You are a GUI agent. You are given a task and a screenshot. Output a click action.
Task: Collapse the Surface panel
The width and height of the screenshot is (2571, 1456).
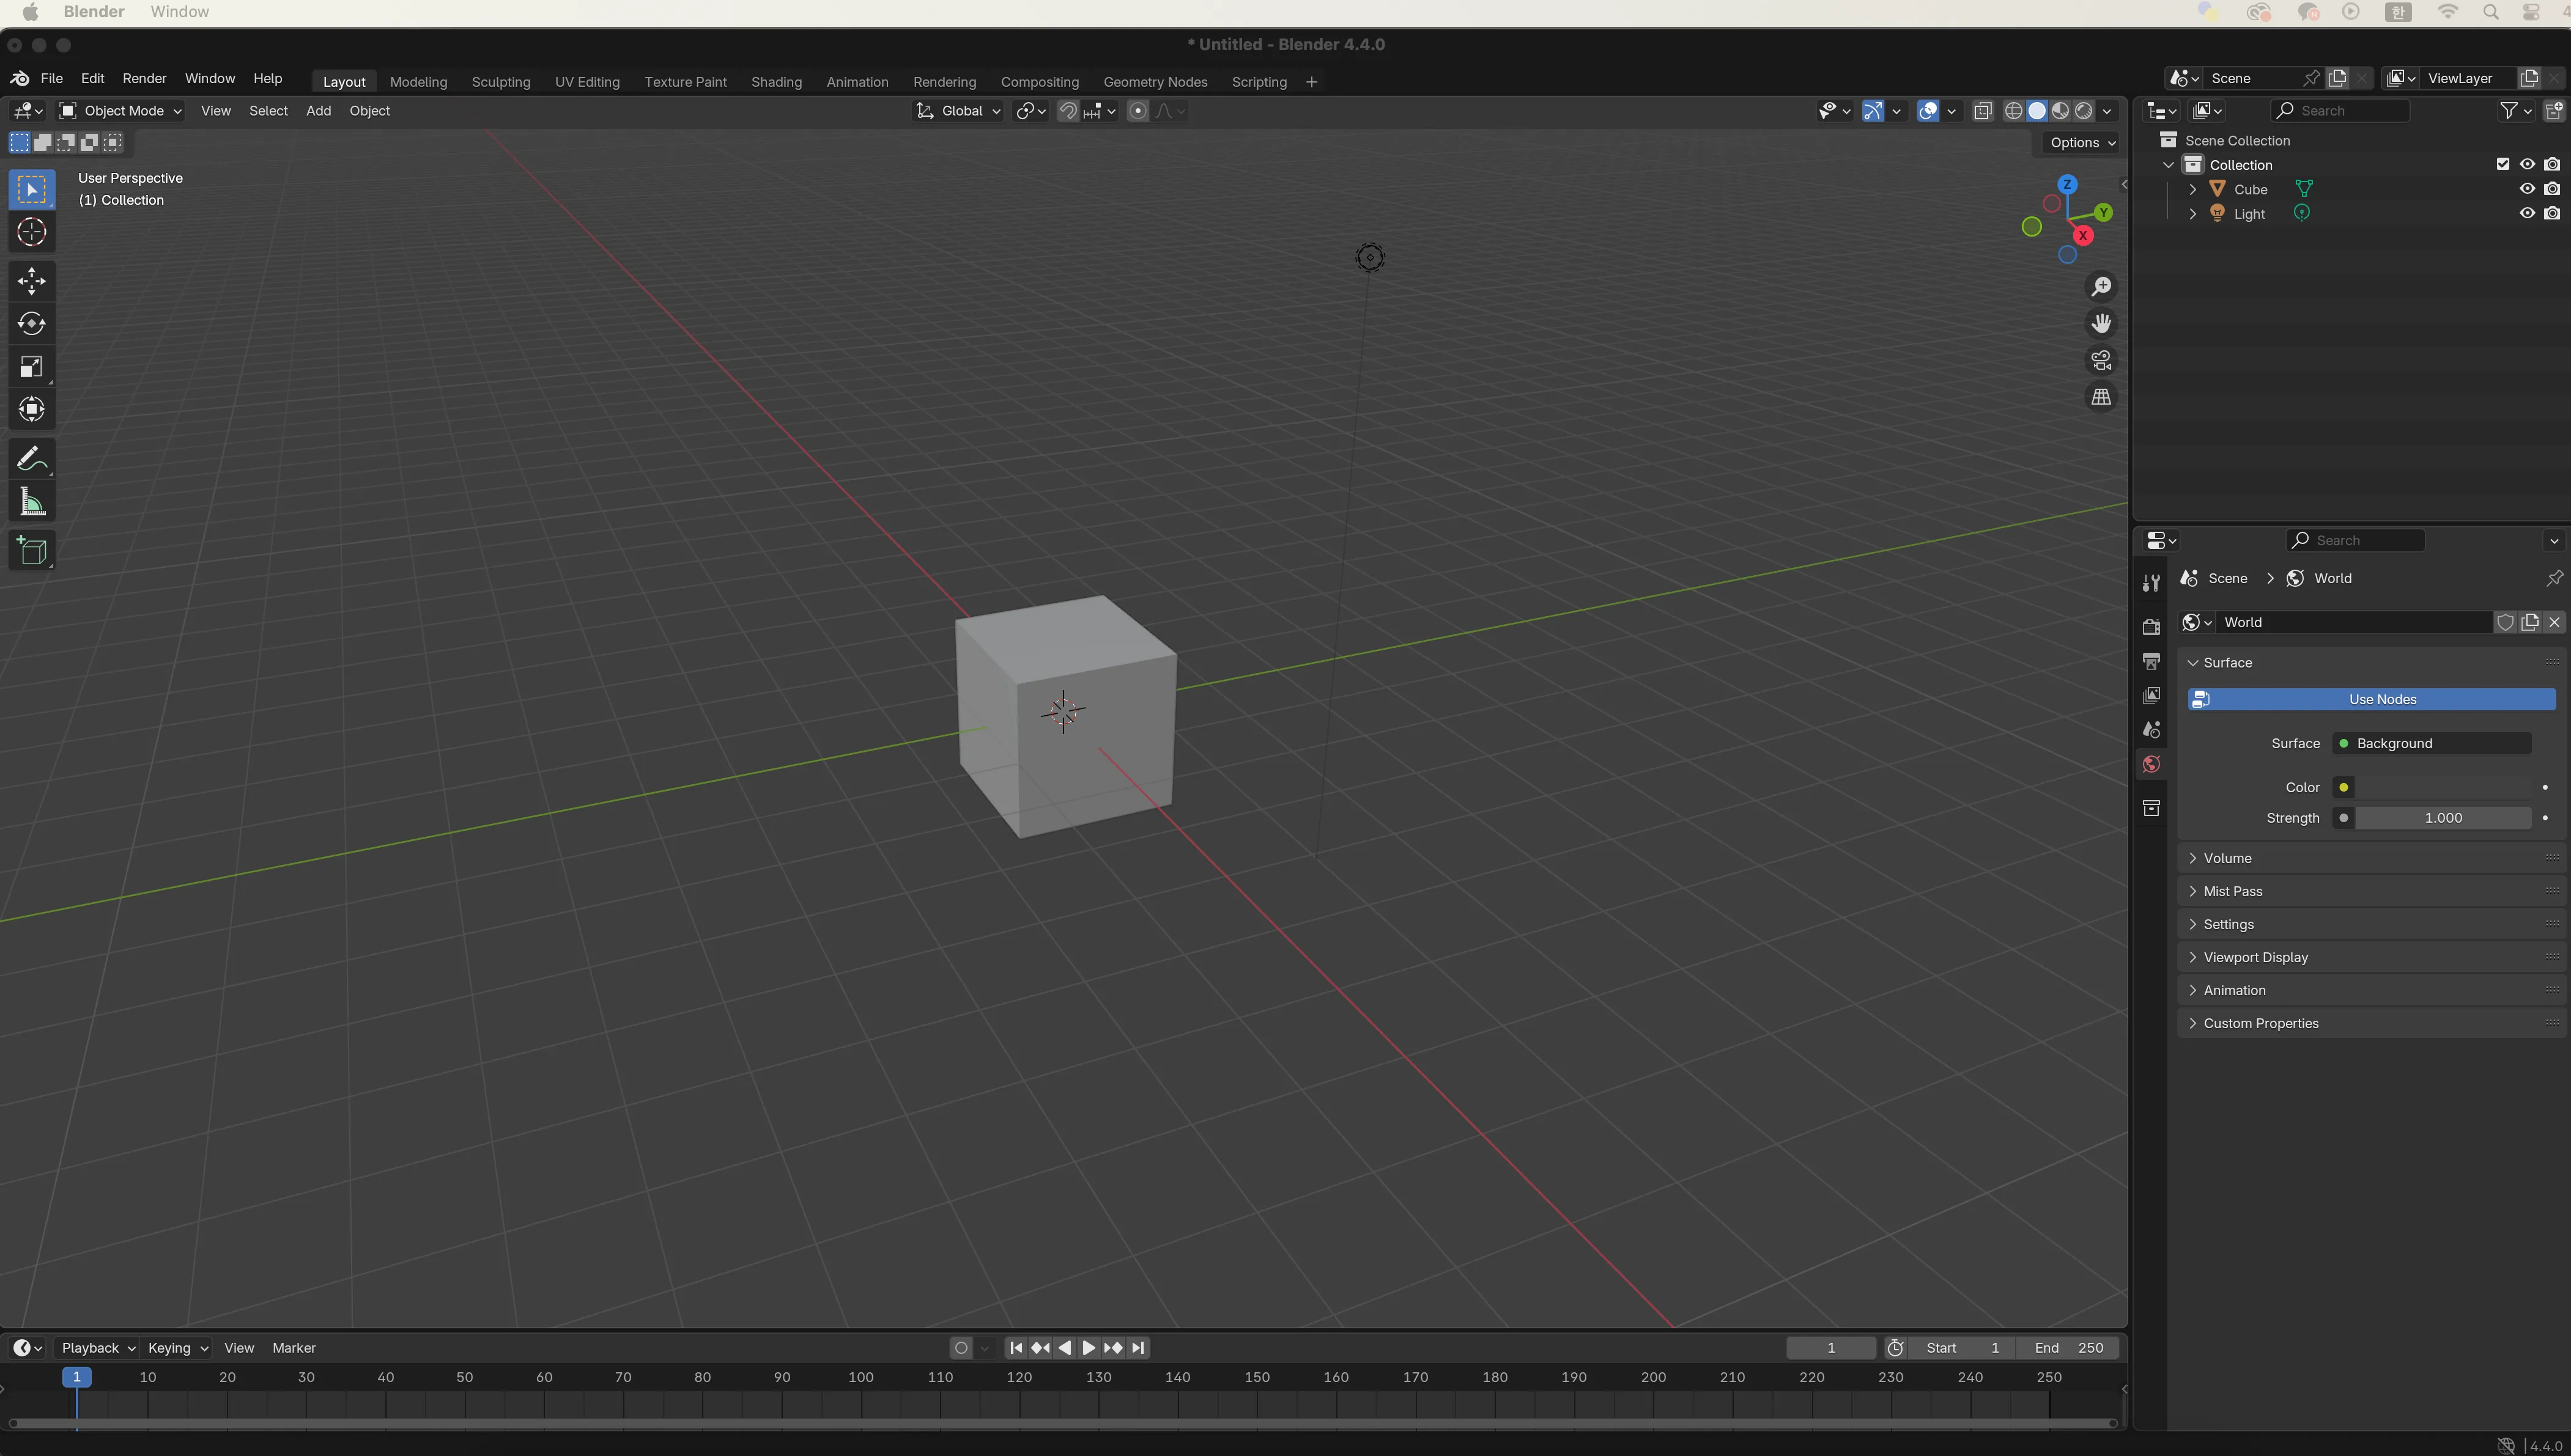2193,663
